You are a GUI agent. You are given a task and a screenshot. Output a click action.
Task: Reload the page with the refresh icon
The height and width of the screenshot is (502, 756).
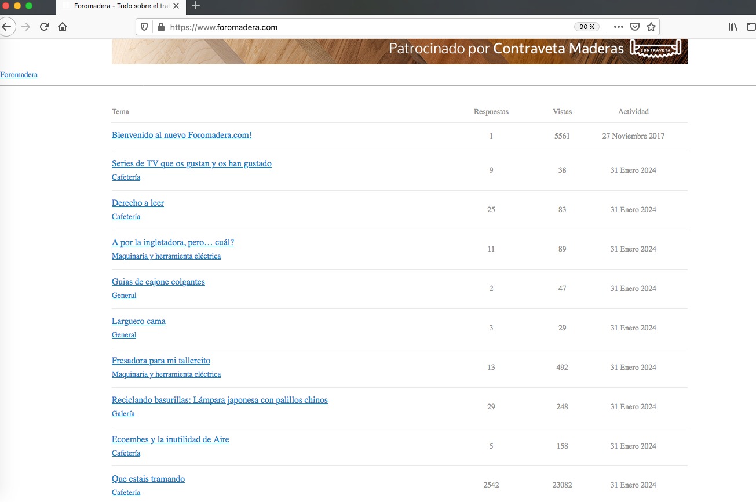click(x=44, y=27)
